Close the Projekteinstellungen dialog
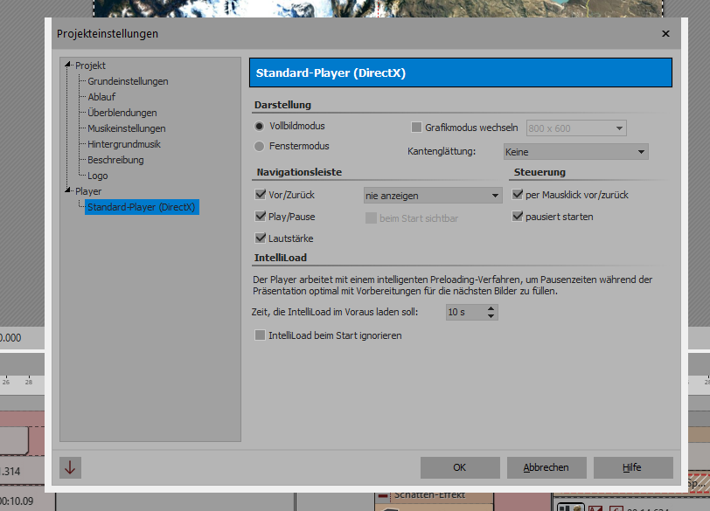The height and width of the screenshot is (511, 710). pos(665,34)
